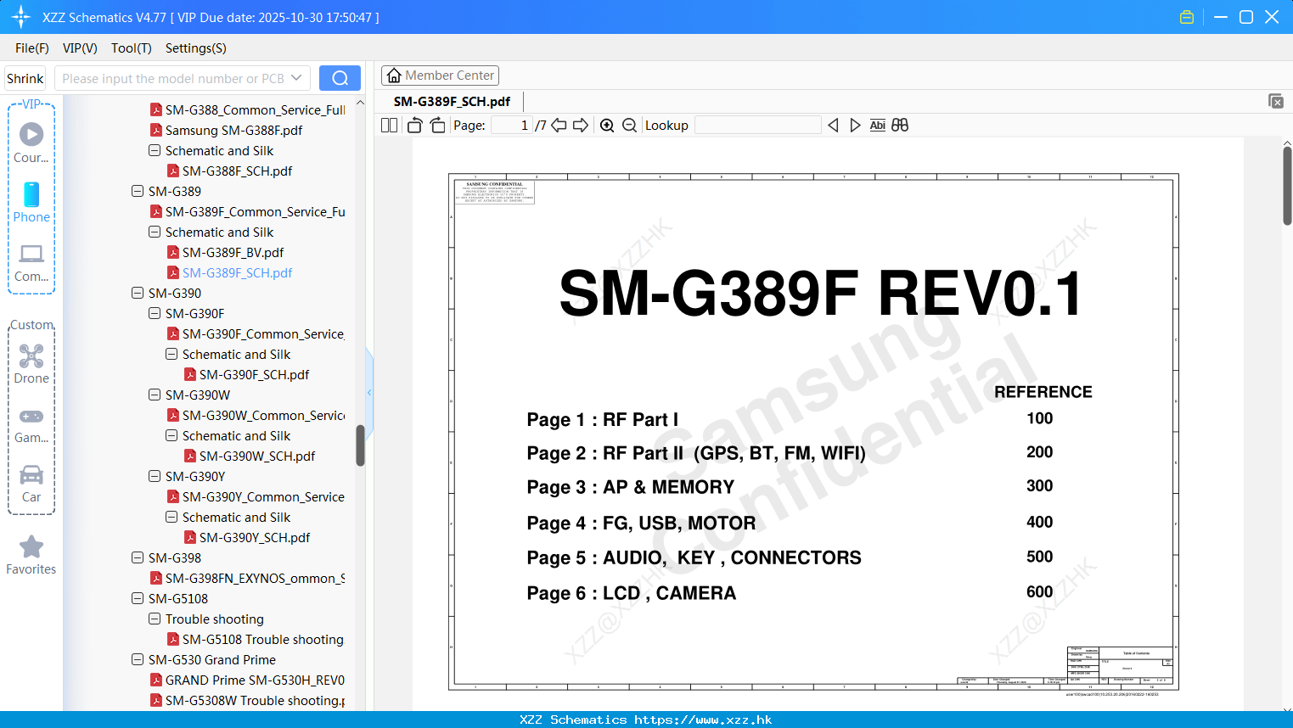Screen dimensions: 1293x728
Task: Collapse the SM-G390Y tree node
Action: [x=155, y=476]
